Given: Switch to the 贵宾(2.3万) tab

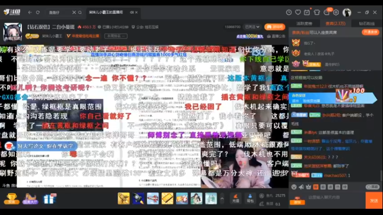Looking at the screenshot, I should [336, 23].
